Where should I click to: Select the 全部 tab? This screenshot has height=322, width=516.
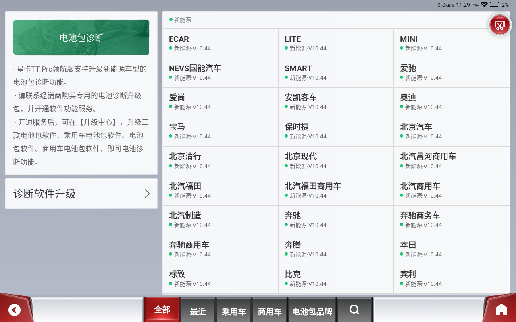162,310
